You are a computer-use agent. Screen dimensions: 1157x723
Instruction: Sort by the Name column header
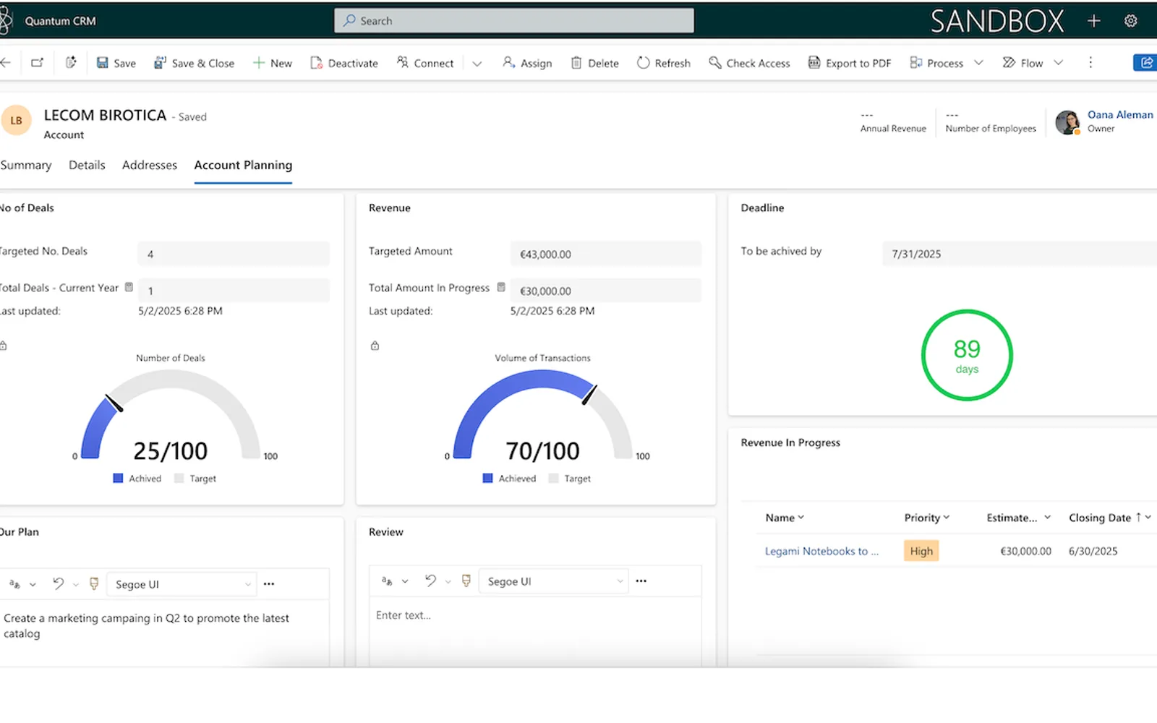(x=785, y=518)
